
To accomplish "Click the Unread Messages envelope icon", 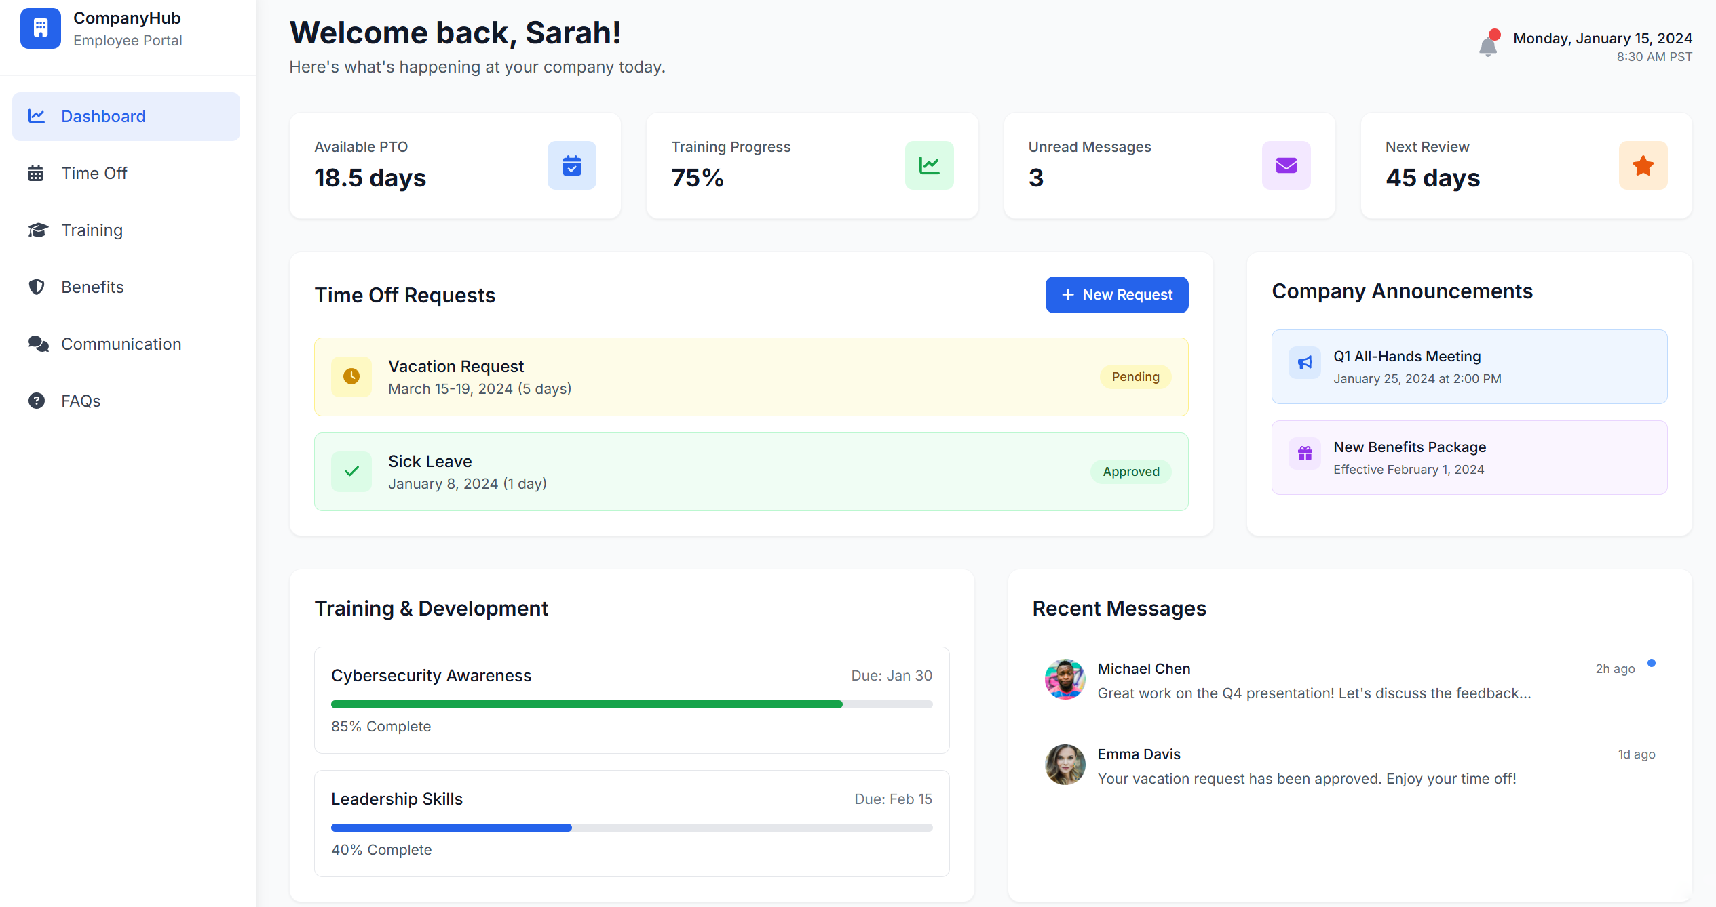I will 1286,165.
